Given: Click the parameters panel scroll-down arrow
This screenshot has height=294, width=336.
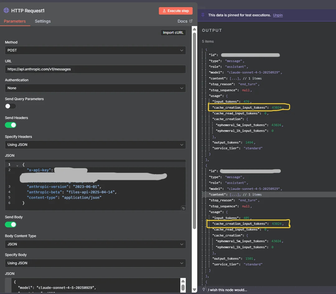Looking at the screenshot, I should [x=194, y=290].
